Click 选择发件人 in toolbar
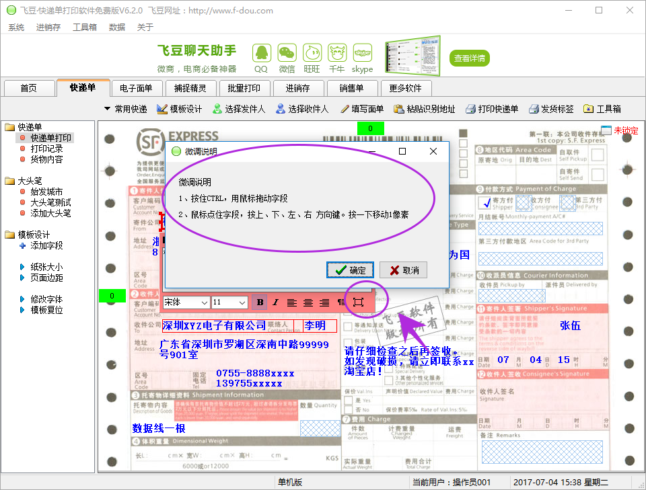Screen dimensions: 646x490 (238, 109)
